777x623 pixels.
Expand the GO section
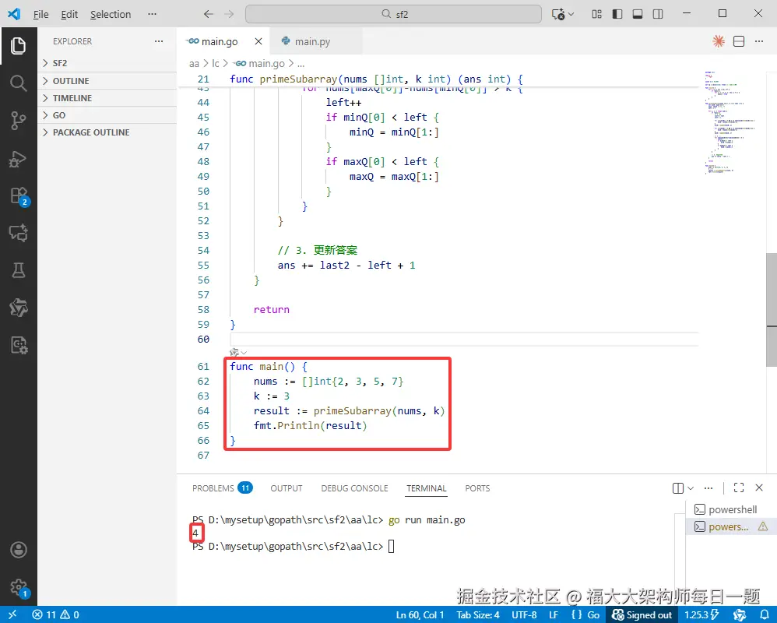coord(107,115)
